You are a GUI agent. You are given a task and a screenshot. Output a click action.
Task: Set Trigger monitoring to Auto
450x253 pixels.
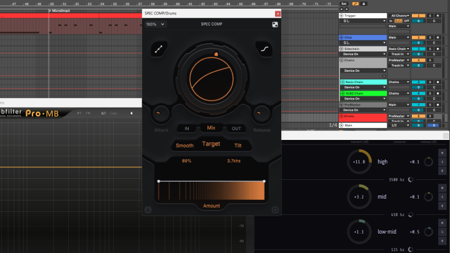[x=398, y=21]
